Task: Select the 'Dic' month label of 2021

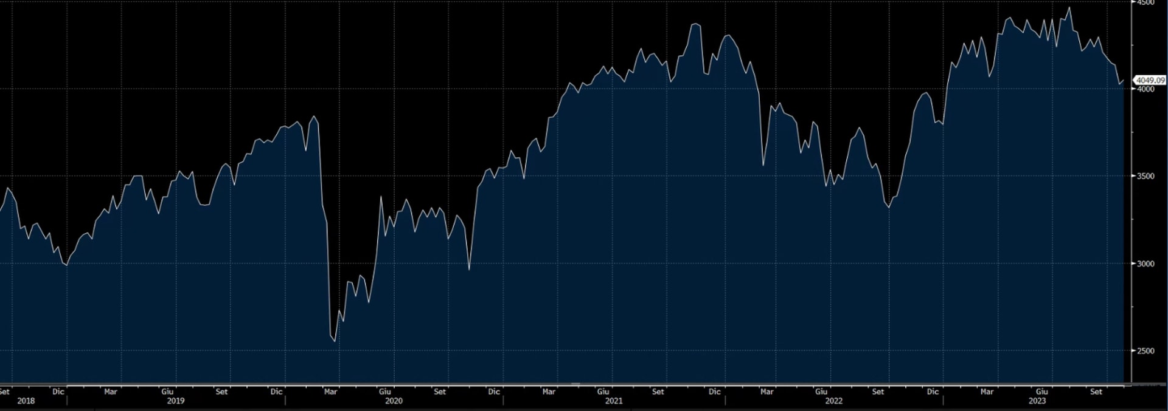Action: 715,392
